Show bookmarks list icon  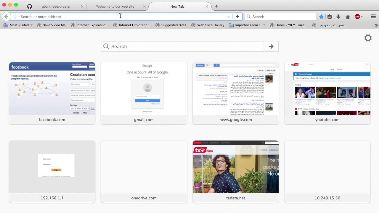click(330, 17)
